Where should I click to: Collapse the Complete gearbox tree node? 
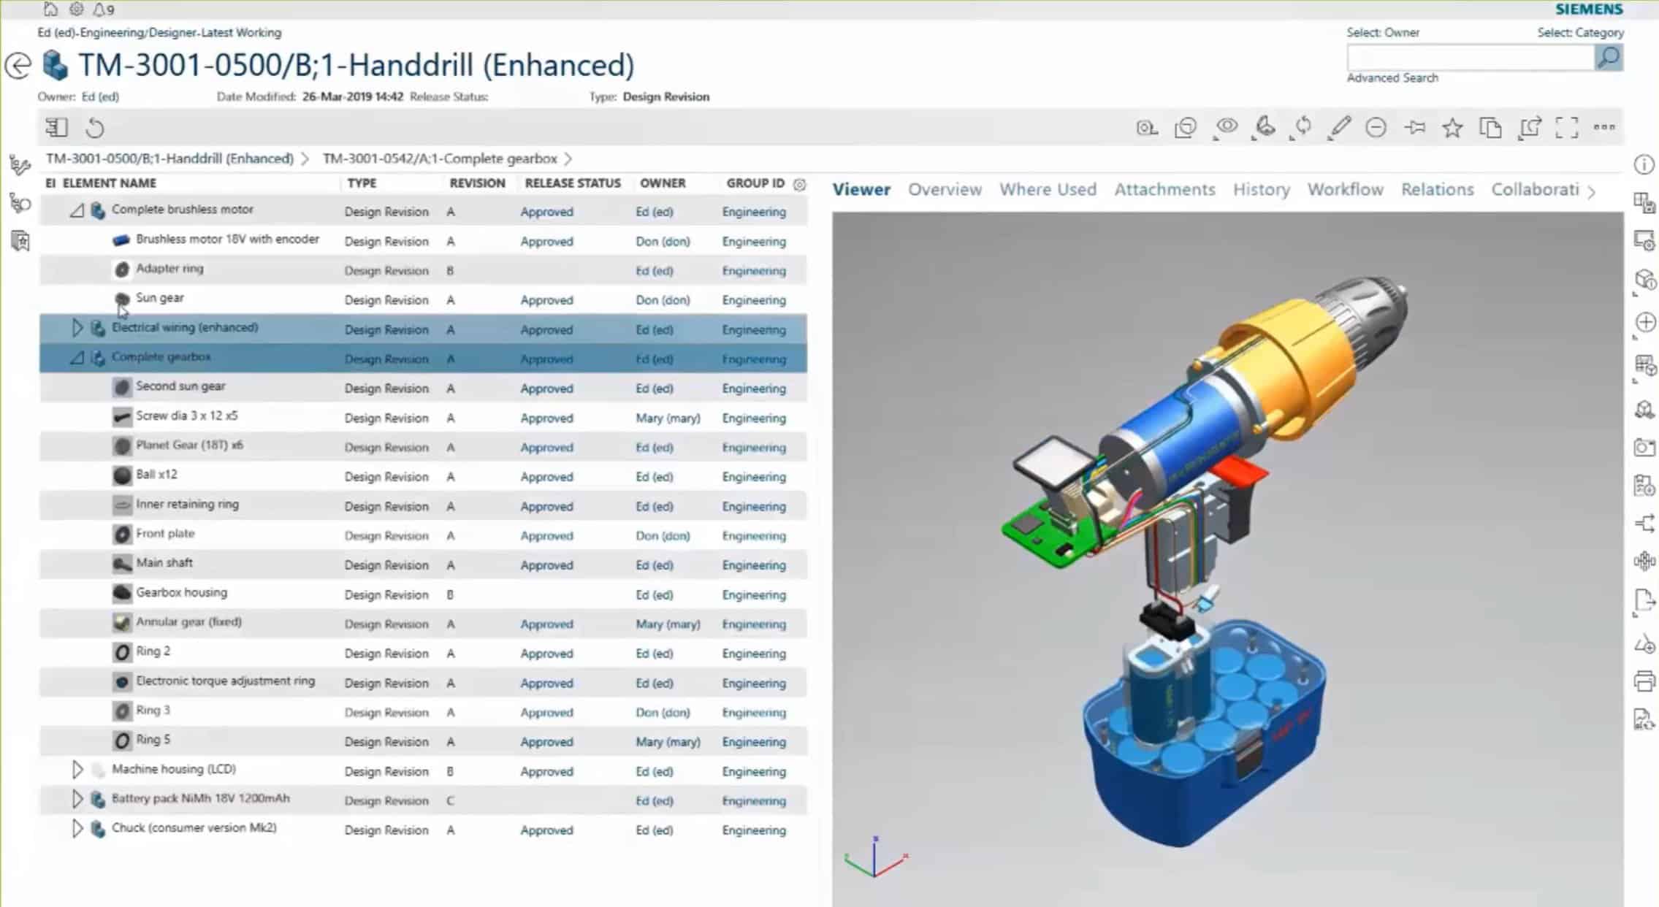[x=79, y=357]
